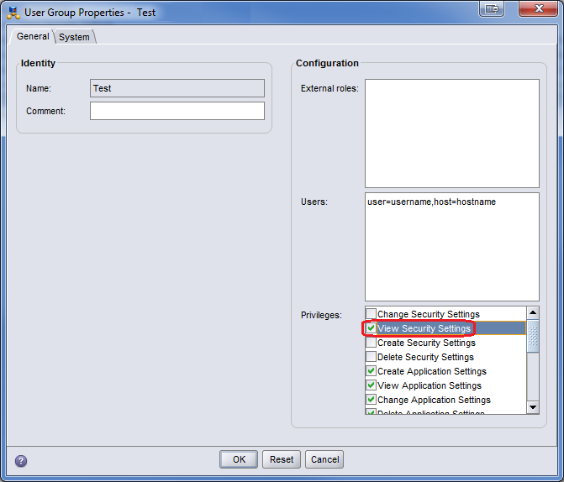The image size is (564, 482).
Task: Check Create Security Settings privilege
Action: click(371, 343)
